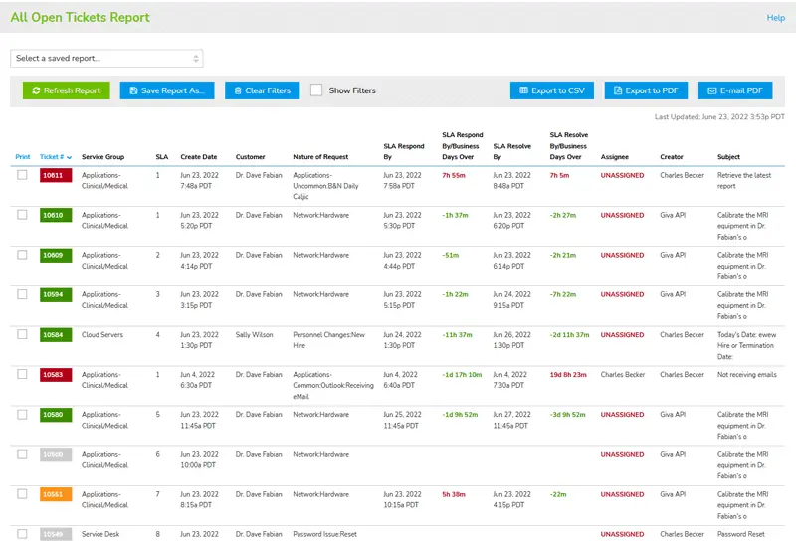Click the Create Date column header

coord(198,157)
